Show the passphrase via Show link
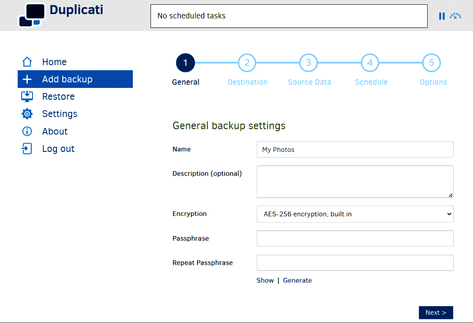The width and height of the screenshot is (473, 324). pyautogui.click(x=265, y=280)
